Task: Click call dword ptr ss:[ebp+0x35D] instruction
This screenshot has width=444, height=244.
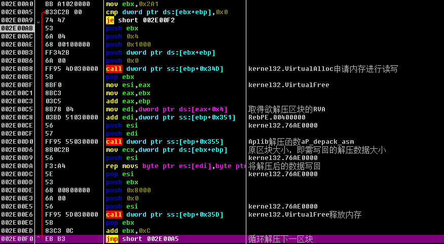Action: (x=165, y=215)
